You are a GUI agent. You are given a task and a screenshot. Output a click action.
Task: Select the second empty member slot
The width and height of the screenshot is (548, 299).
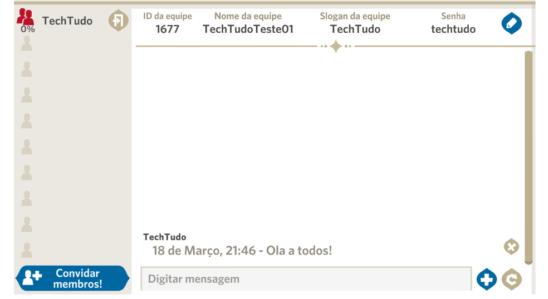pyautogui.click(x=27, y=70)
